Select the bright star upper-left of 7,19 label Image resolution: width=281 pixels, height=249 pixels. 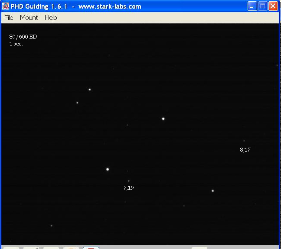[x=108, y=169]
